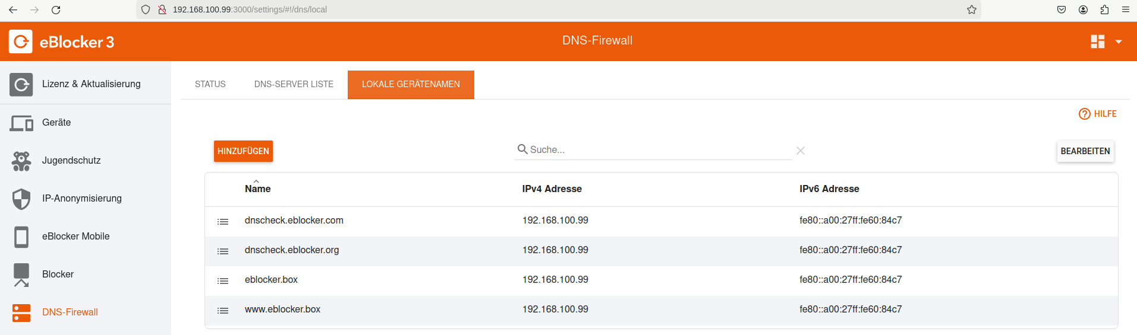
Task: Click the DNS-Firewall server icon
Action: pos(21,312)
